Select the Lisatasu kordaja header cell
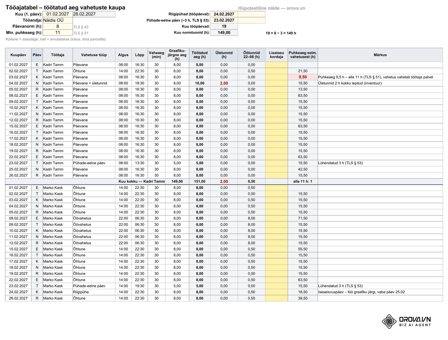Screen dimensions: 448x340 click(x=276, y=55)
